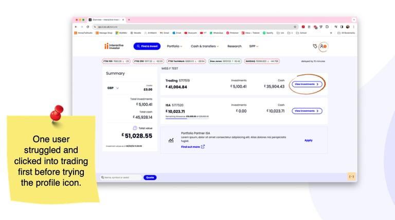Click the FTSE 100 index pill

pos(116,61)
